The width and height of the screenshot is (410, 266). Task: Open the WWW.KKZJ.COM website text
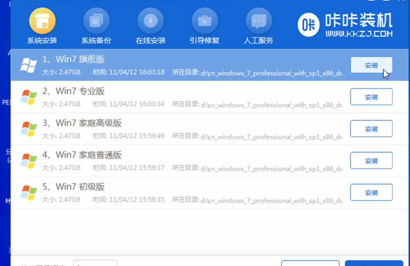pos(359,34)
